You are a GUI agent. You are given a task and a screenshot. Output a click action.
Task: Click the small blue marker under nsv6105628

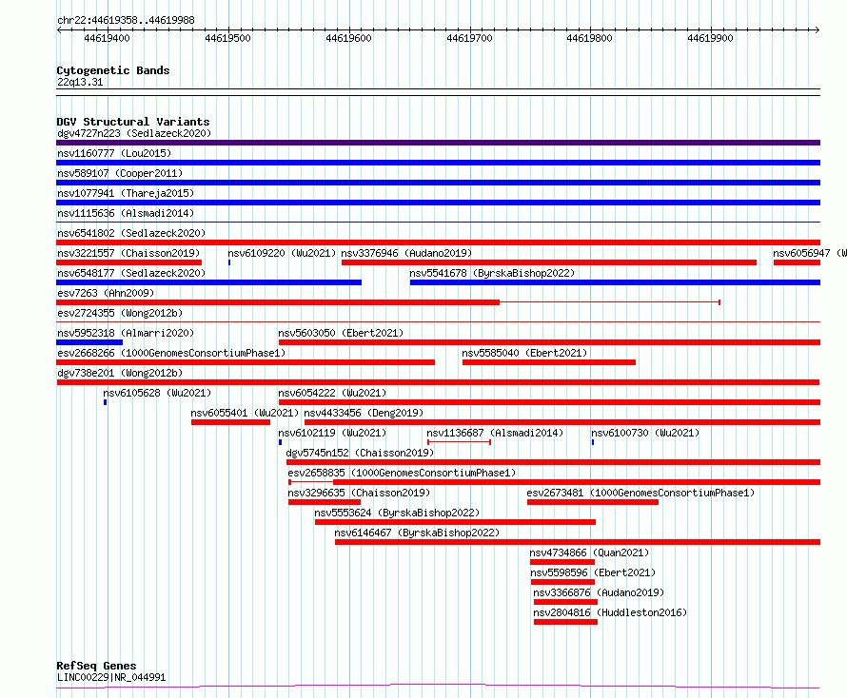click(106, 402)
